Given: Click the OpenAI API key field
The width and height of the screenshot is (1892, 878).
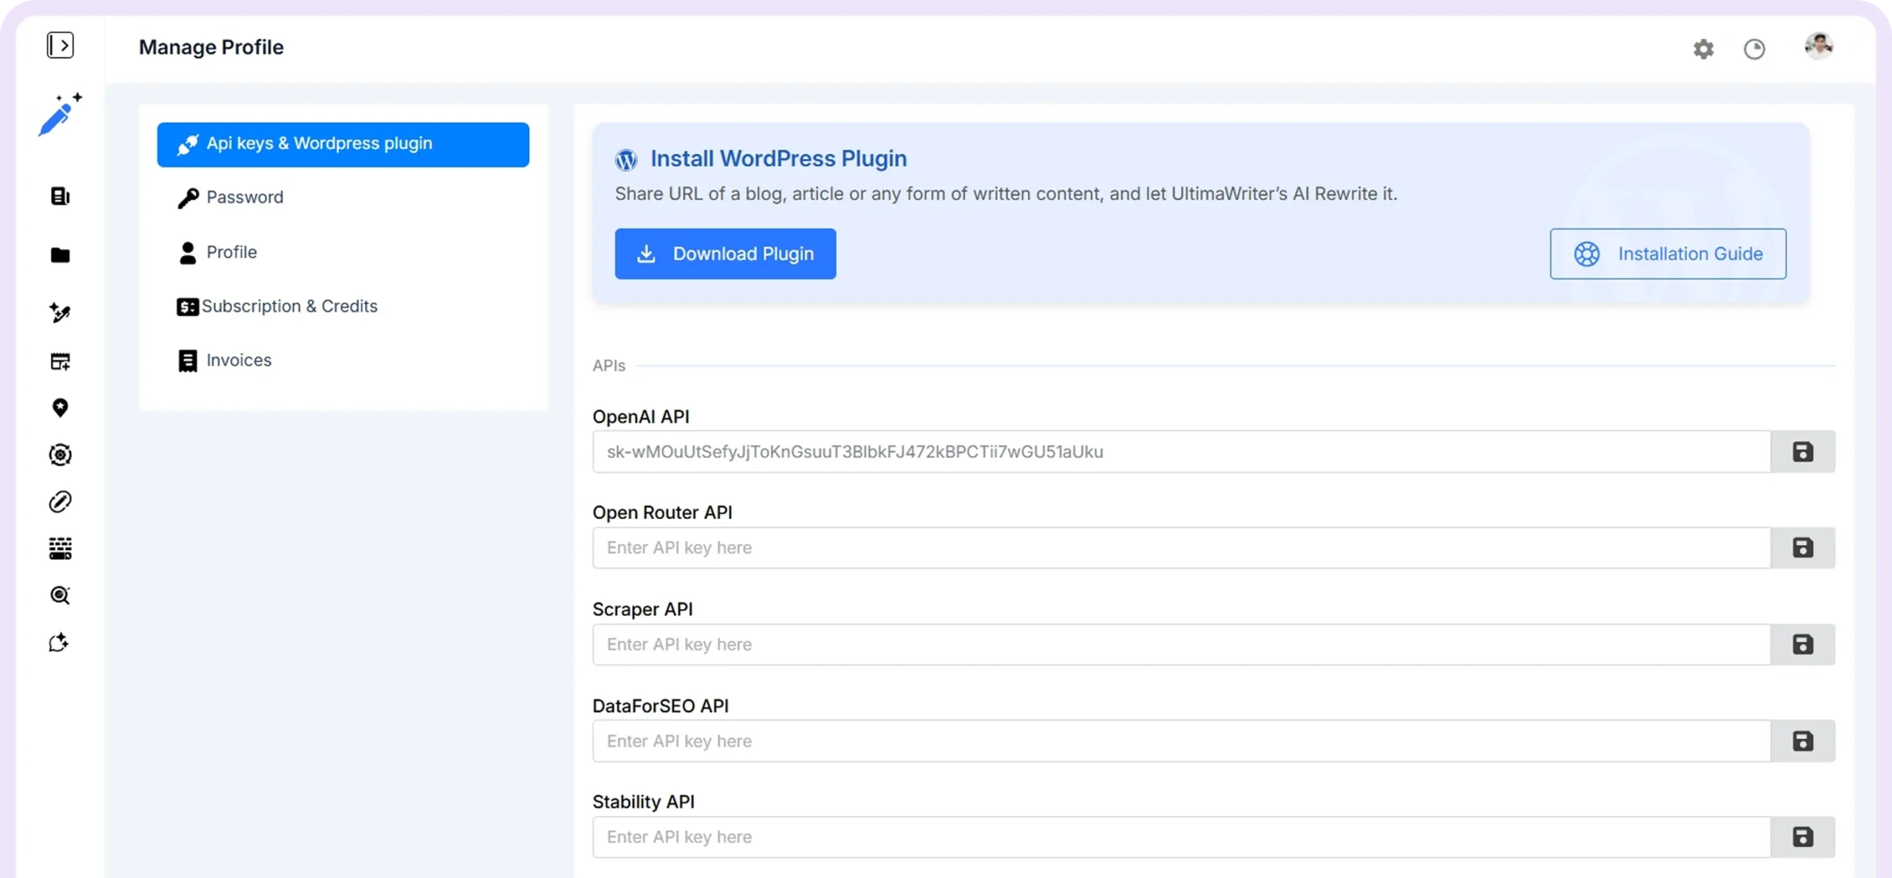Looking at the screenshot, I should pos(1181,451).
